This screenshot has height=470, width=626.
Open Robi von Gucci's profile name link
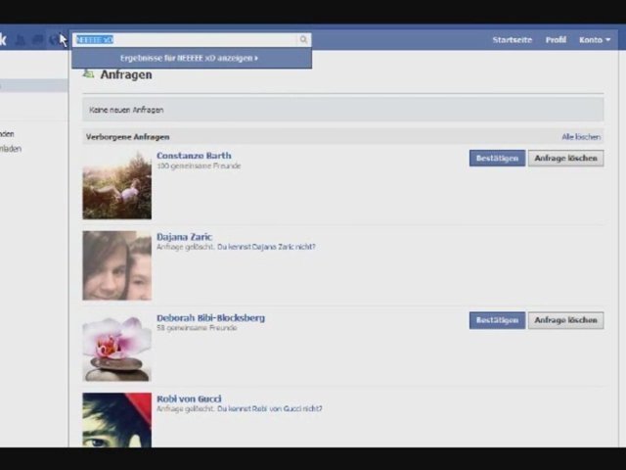pos(189,399)
